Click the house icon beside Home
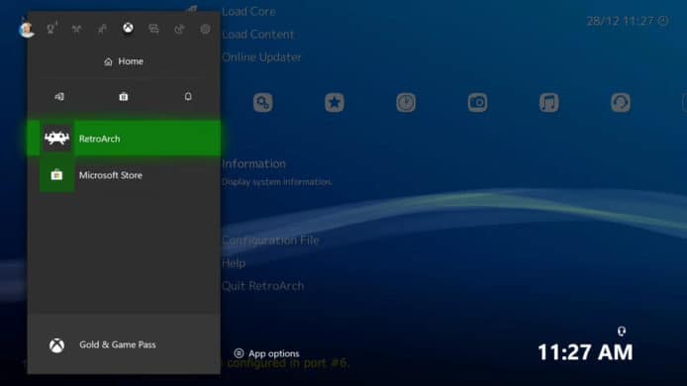The image size is (687, 386). [108, 61]
